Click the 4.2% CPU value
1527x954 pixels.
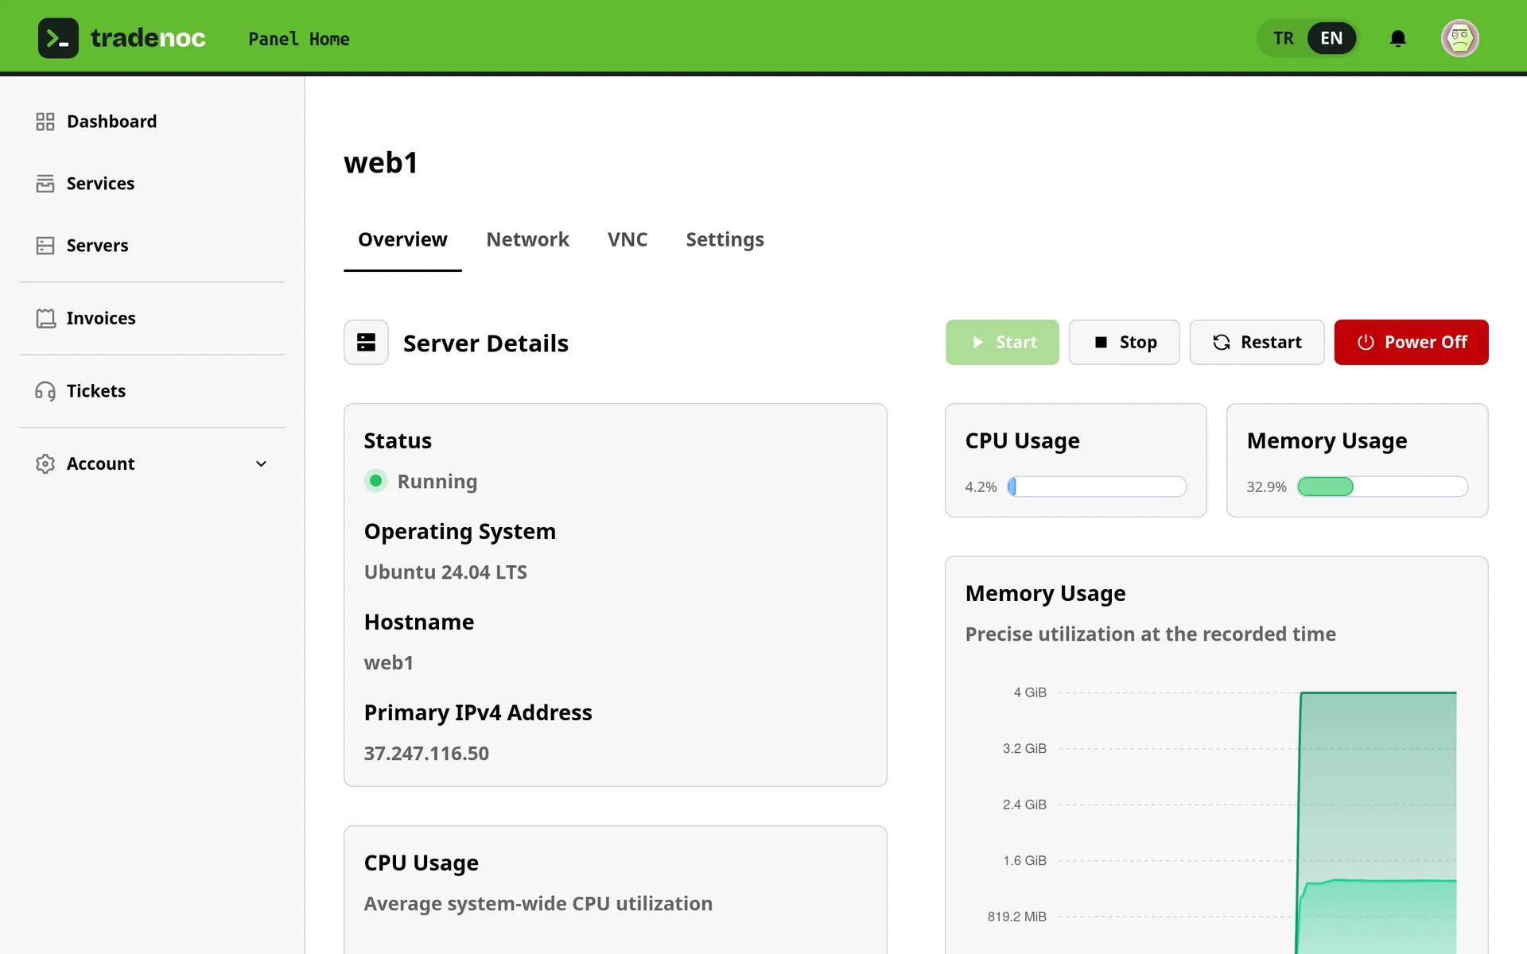tap(981, 487)
